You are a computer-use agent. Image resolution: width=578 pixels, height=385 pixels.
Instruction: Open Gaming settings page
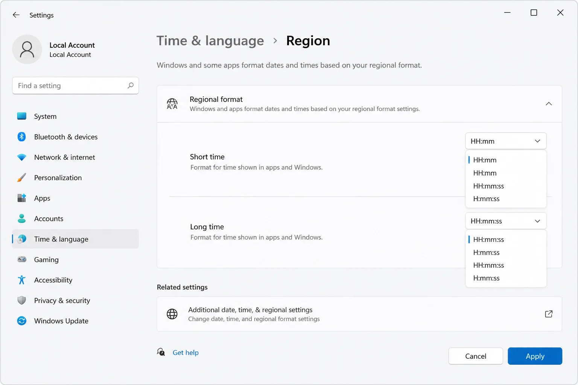pyautogui.click(x=76, y=259)
